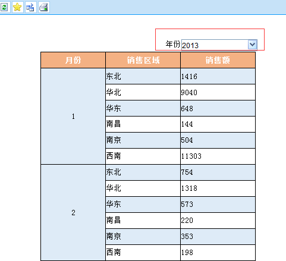286x261 pixels.
Task: Select the cell with value 9040
Action: 218,92
